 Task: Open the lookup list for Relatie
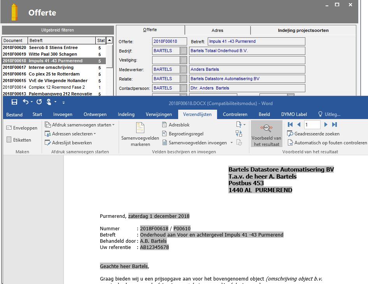point(184,79)
